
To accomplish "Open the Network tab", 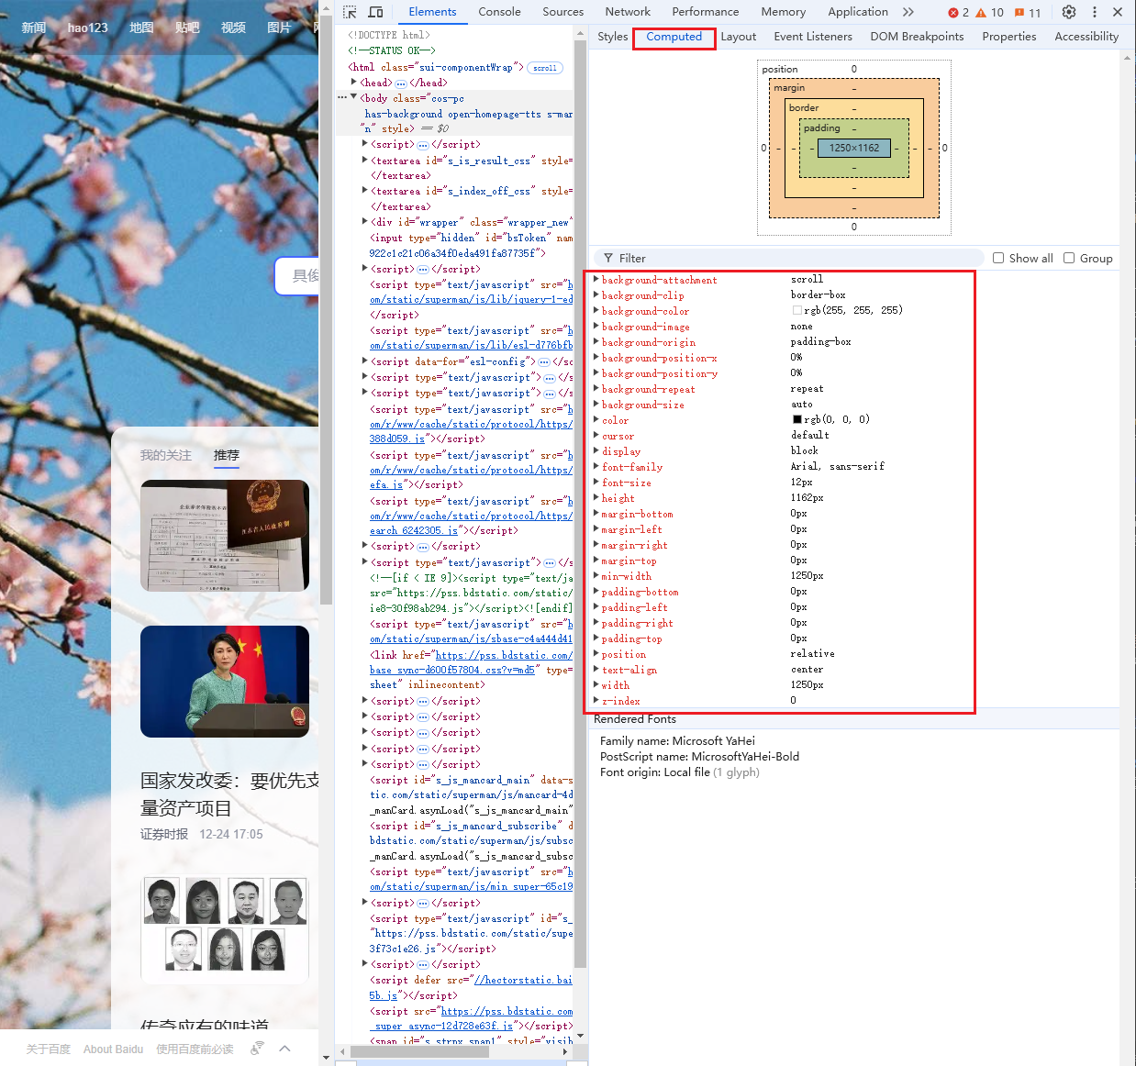I will click(x=628, y=12).
